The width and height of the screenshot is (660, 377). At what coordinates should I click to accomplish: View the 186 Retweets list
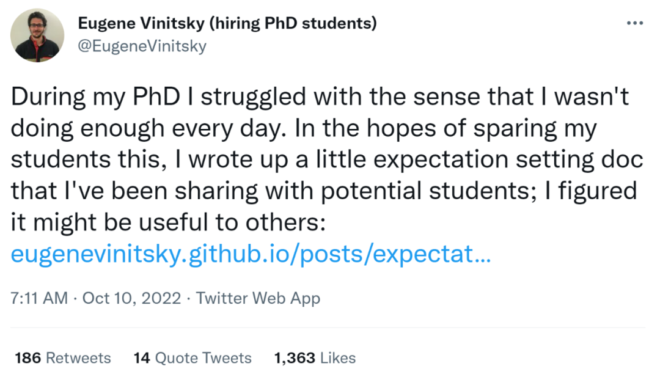pos(63,357)
